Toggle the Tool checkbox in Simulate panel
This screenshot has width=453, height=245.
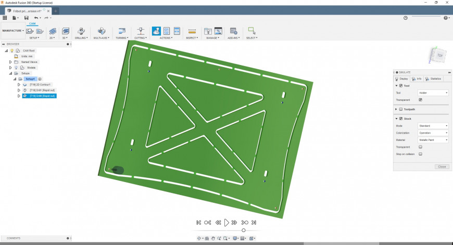(401, 86)
